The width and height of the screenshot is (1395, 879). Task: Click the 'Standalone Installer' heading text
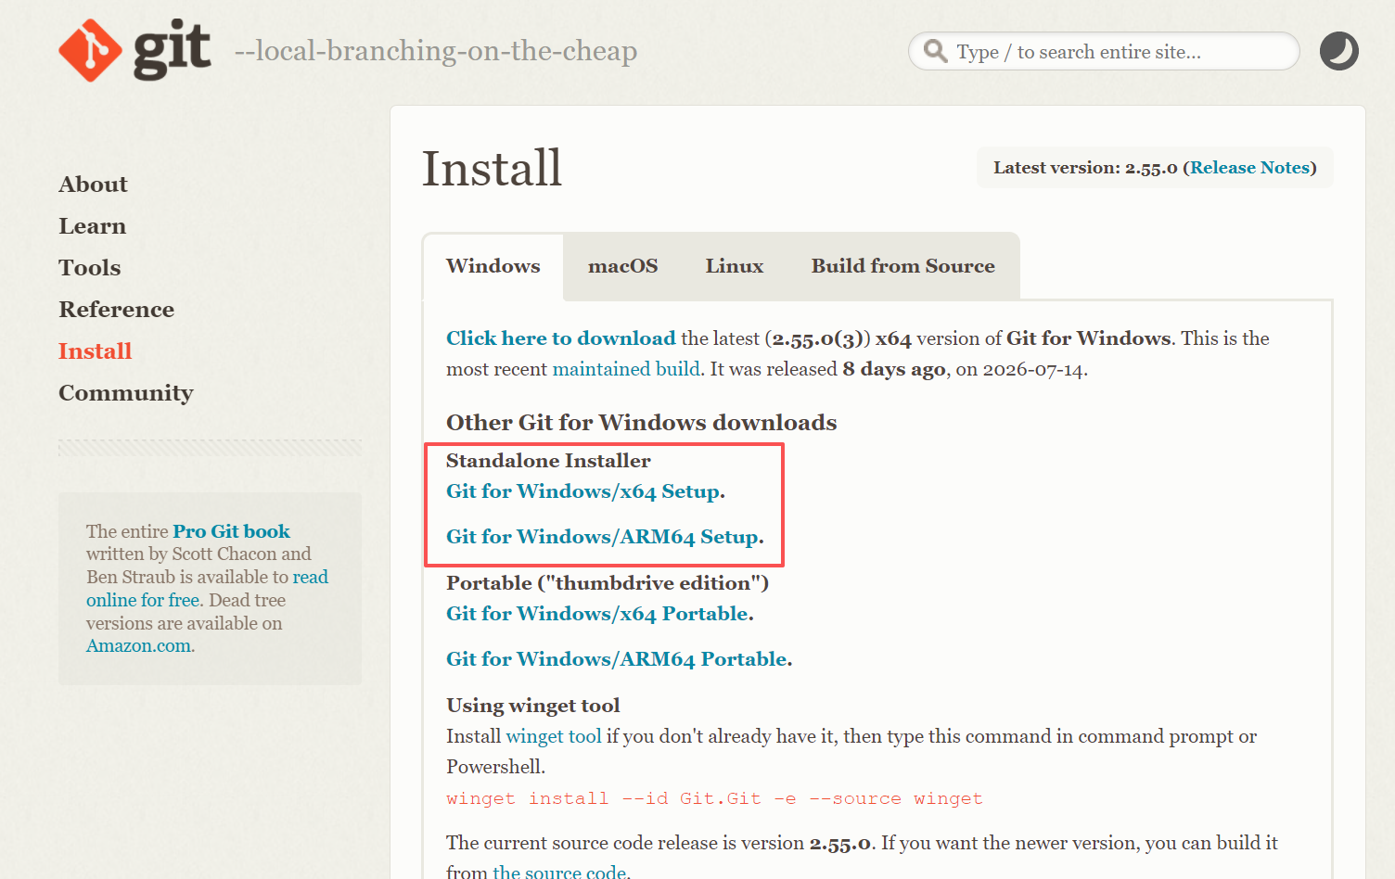tap(548, 461)
